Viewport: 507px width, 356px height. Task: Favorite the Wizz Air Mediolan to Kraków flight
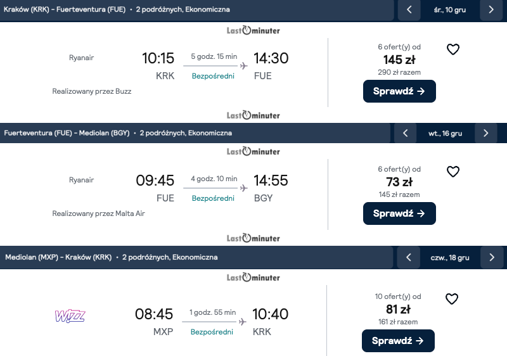pyautogui.click(x=451, y=298)
